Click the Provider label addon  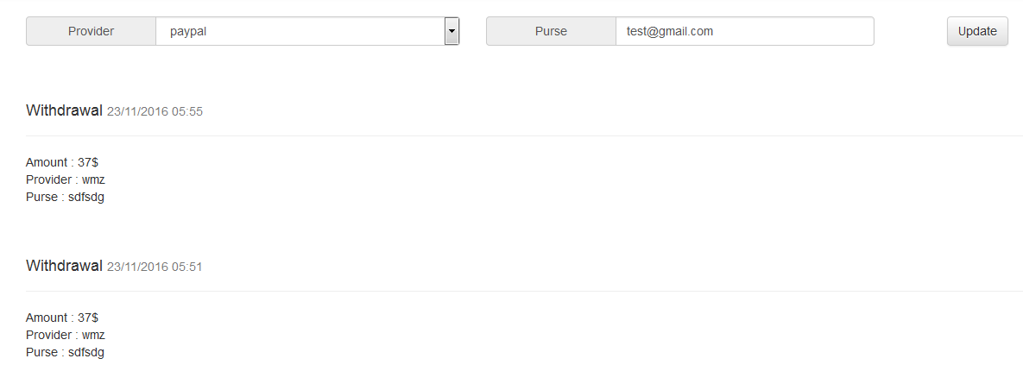(x=92, y=32)
